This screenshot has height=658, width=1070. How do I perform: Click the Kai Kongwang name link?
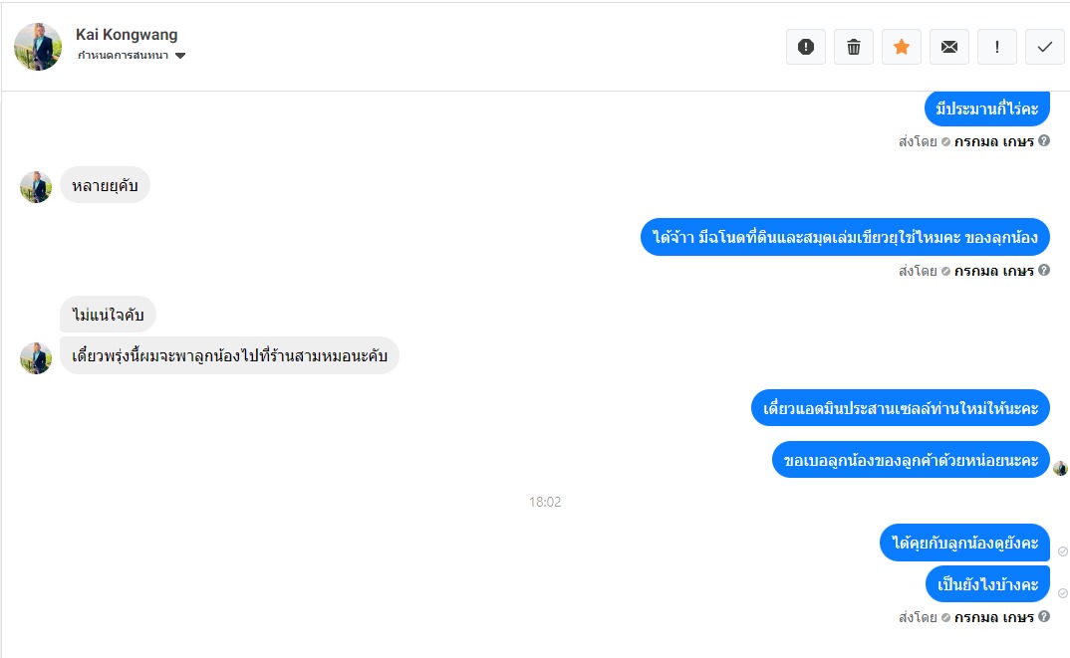pos(127,34)
